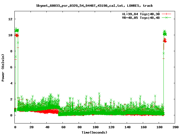Image resolution: width=181 pixels, height=135 pixels.
Task: Click the plot title Skynet_60033_psr_0329 text
Action: pyautogui.click(x=94, y=6)
